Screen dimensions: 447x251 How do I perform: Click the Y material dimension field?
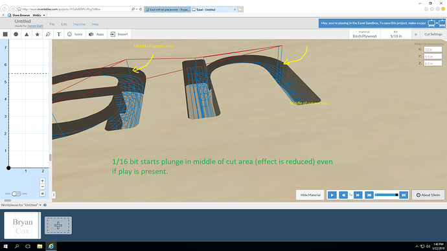point(433,56)
